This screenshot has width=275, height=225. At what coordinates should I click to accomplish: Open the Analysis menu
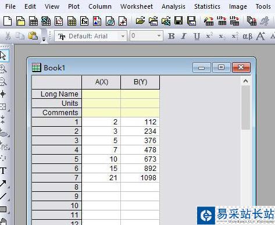pyautogui.click(x=173, y=6)
